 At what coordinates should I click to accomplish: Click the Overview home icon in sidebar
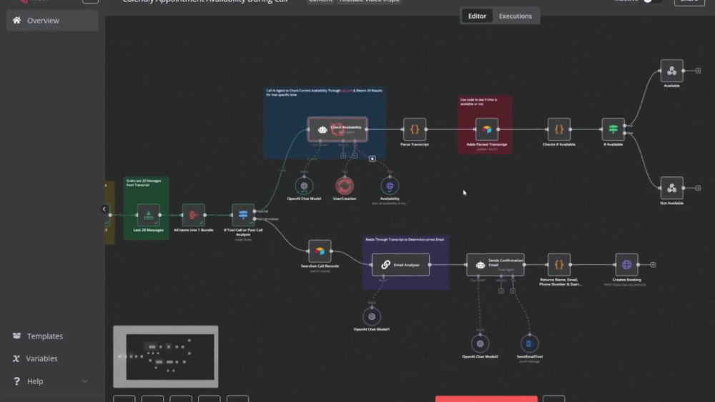[17, 20]
